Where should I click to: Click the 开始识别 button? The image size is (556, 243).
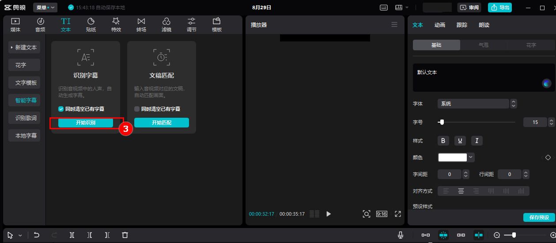click(86, 123)
